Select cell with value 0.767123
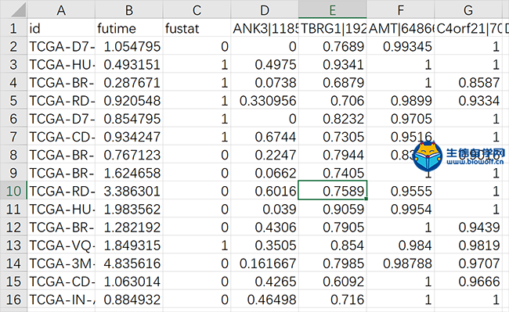 pos(129,155)
